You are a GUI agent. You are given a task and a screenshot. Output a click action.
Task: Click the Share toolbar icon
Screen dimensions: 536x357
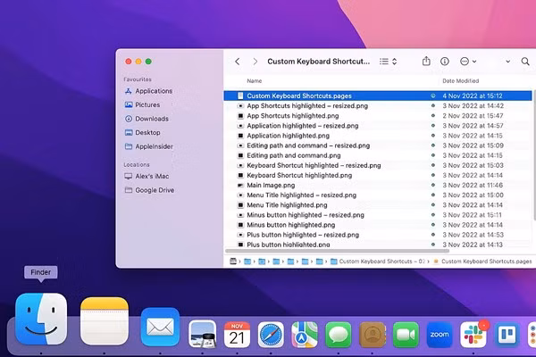[x=426, y=62]
